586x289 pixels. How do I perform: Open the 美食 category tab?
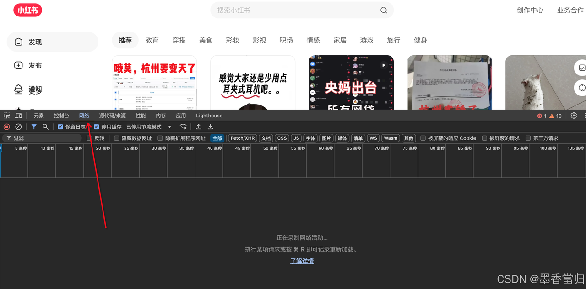(206, 40)
